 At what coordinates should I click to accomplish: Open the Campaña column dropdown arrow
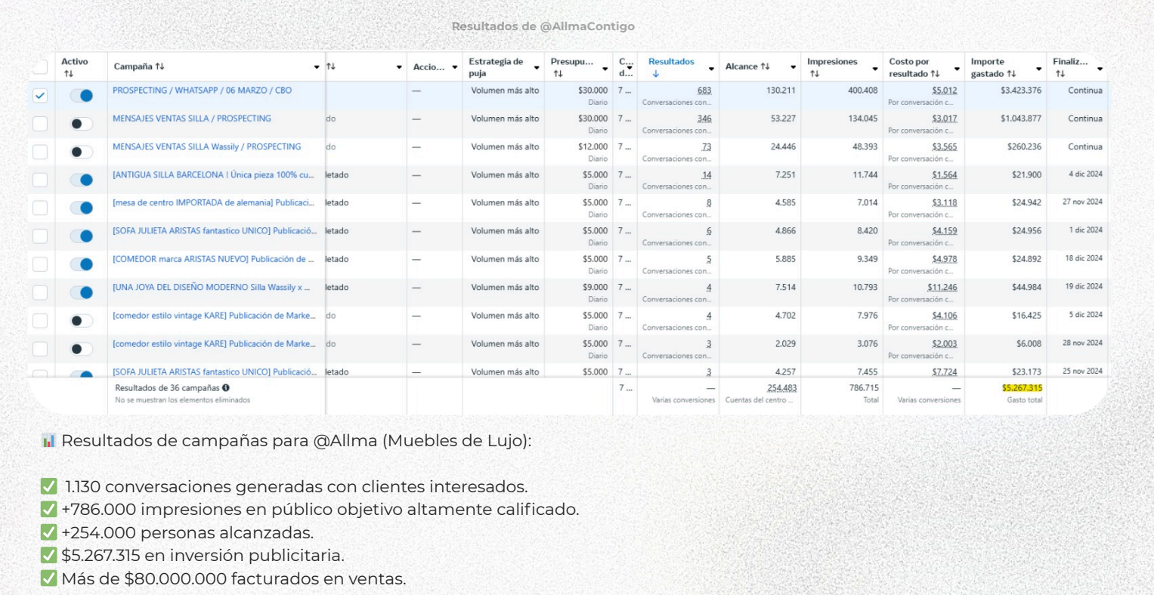317,68
